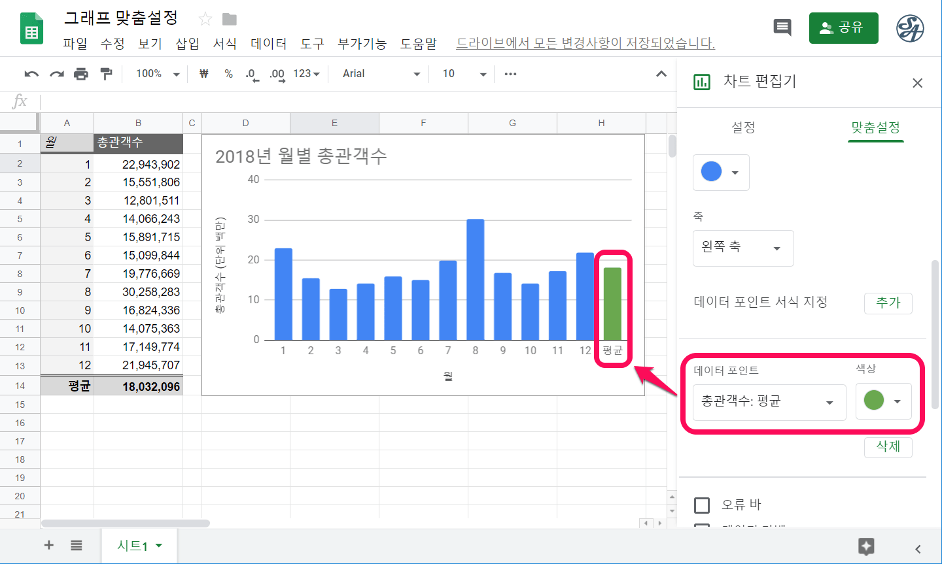Open the Arial font dropdown
The width and height of the screenshot is (942, 564).
[x=381, y=74]
